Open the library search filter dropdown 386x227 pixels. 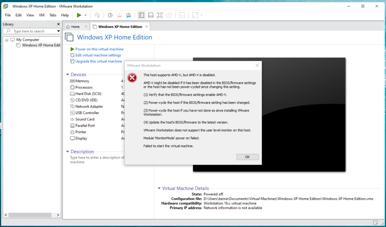tap(59, 31)
